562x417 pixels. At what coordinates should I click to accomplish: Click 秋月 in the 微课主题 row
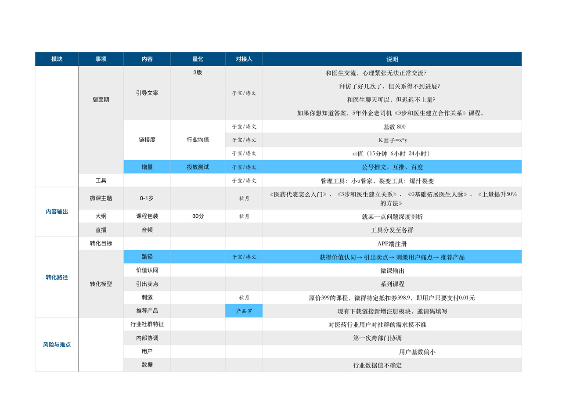coord(244,198)
